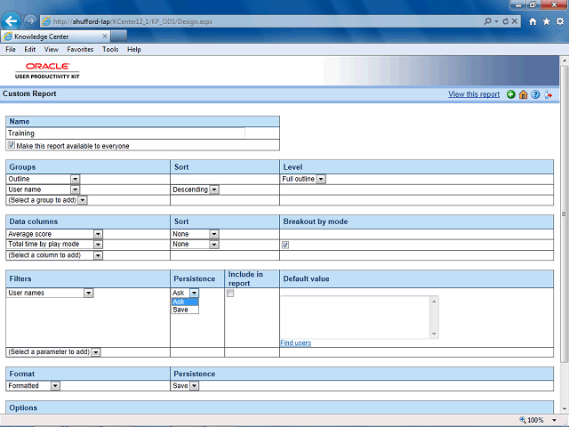Click the Ask persistence dropdown arrow
This screenshot has height=427, width=569.
(195, 293)
